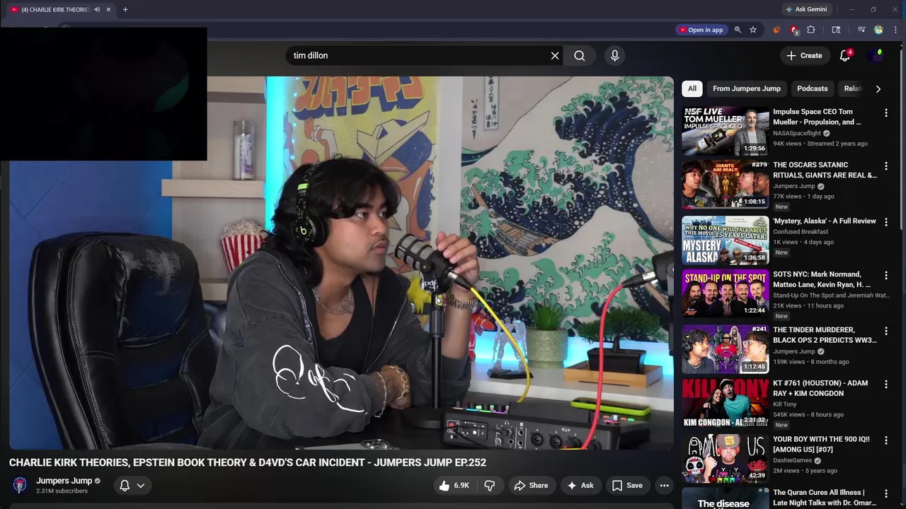Click the Ask Gemini button

pyautogui.click(x=805, y=9)
